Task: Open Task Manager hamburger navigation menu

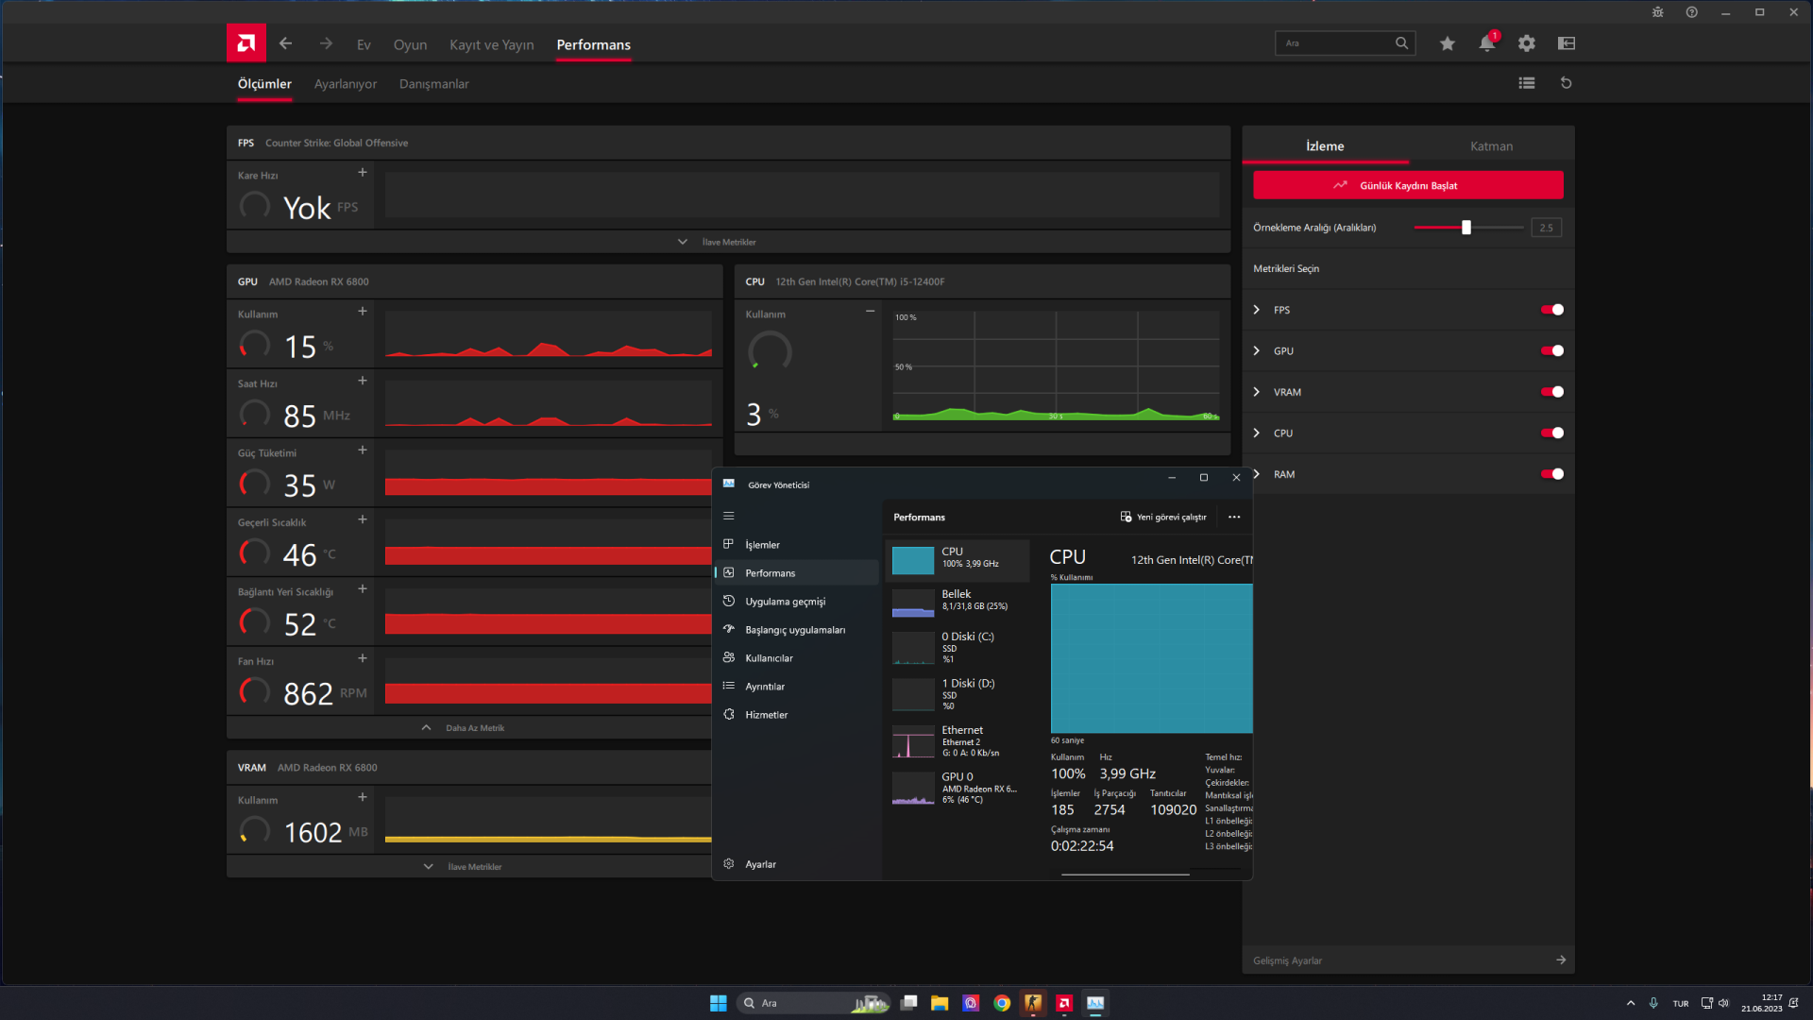Action: [x=728, y=516]
